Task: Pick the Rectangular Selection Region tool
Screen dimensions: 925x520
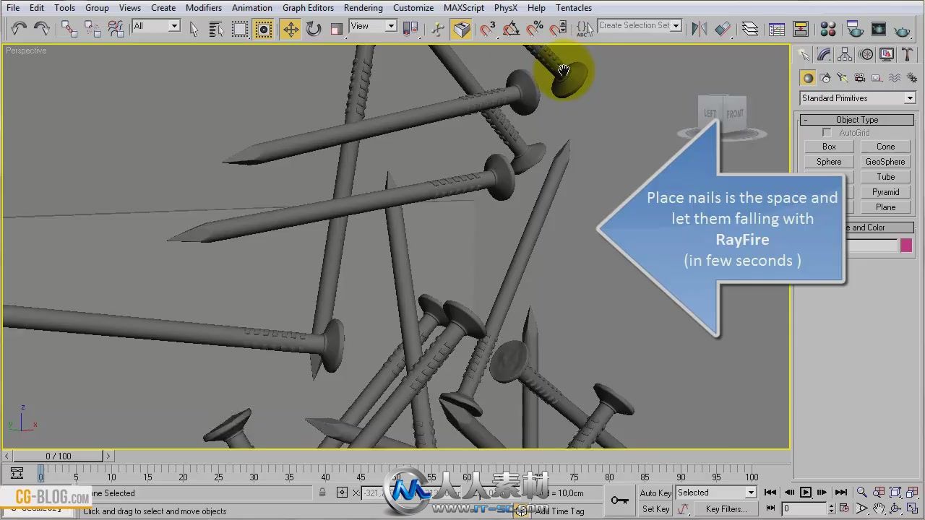Action: (240, 29)
